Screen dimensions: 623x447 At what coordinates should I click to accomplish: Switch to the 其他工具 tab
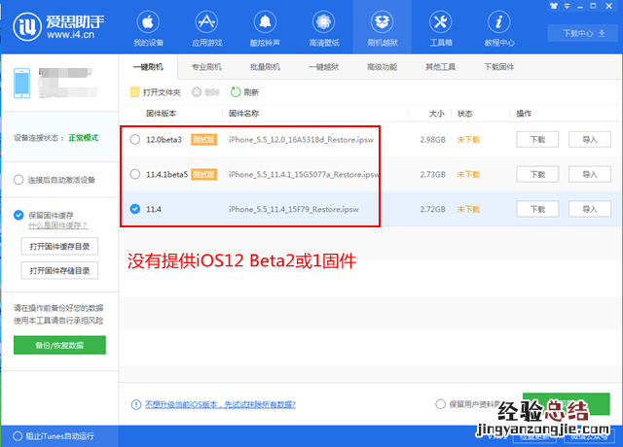point(441,67)
